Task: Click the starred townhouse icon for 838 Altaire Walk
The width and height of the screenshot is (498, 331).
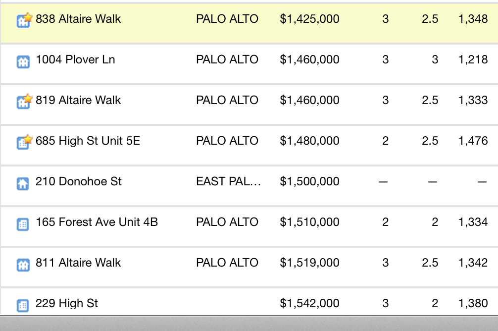Action: point(24,20)
